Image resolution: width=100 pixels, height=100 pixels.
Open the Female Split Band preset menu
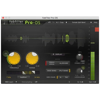click(x=79, y=22)
